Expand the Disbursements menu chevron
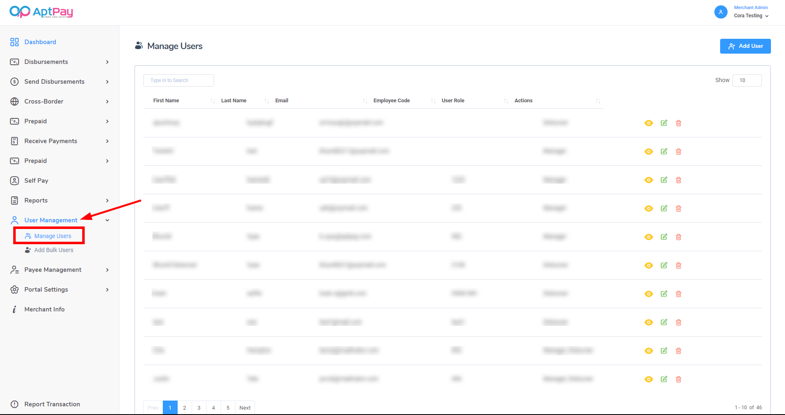The width and height of the screenshot is (785, 415). (x=107, y=62)
